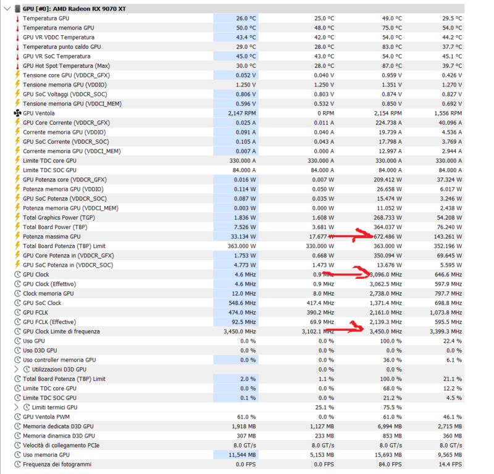Viewport: 494px width, 474px height.
Task: Select the GPU Ventola label
Action: click(39, 113)
